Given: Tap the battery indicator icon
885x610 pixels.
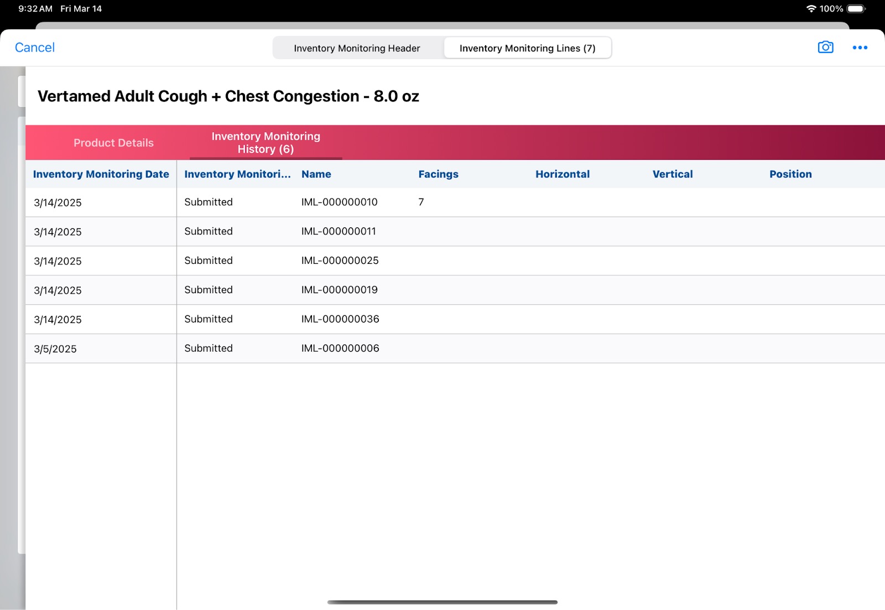Looking at the screenshot, I should point(856,9).
